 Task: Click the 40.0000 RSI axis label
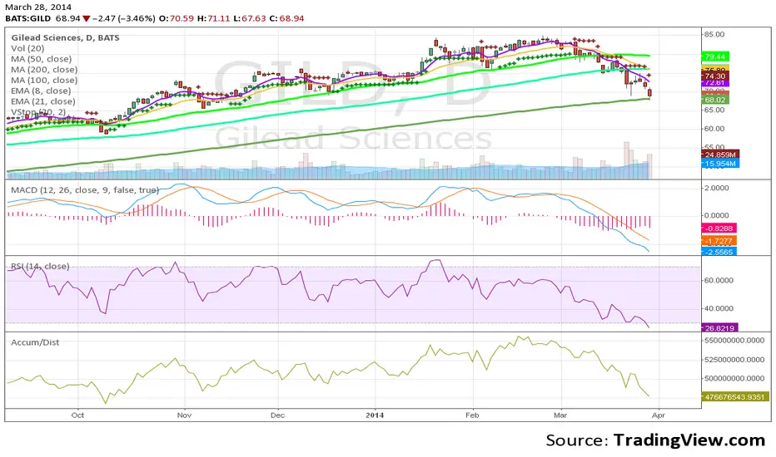(x=719, y=308)
